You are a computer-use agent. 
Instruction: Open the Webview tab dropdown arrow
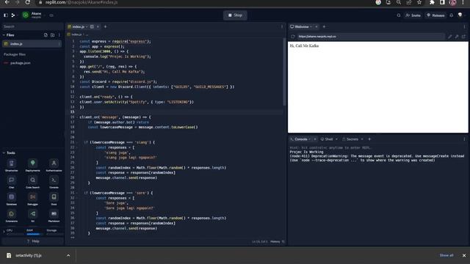tap(311, 26)
